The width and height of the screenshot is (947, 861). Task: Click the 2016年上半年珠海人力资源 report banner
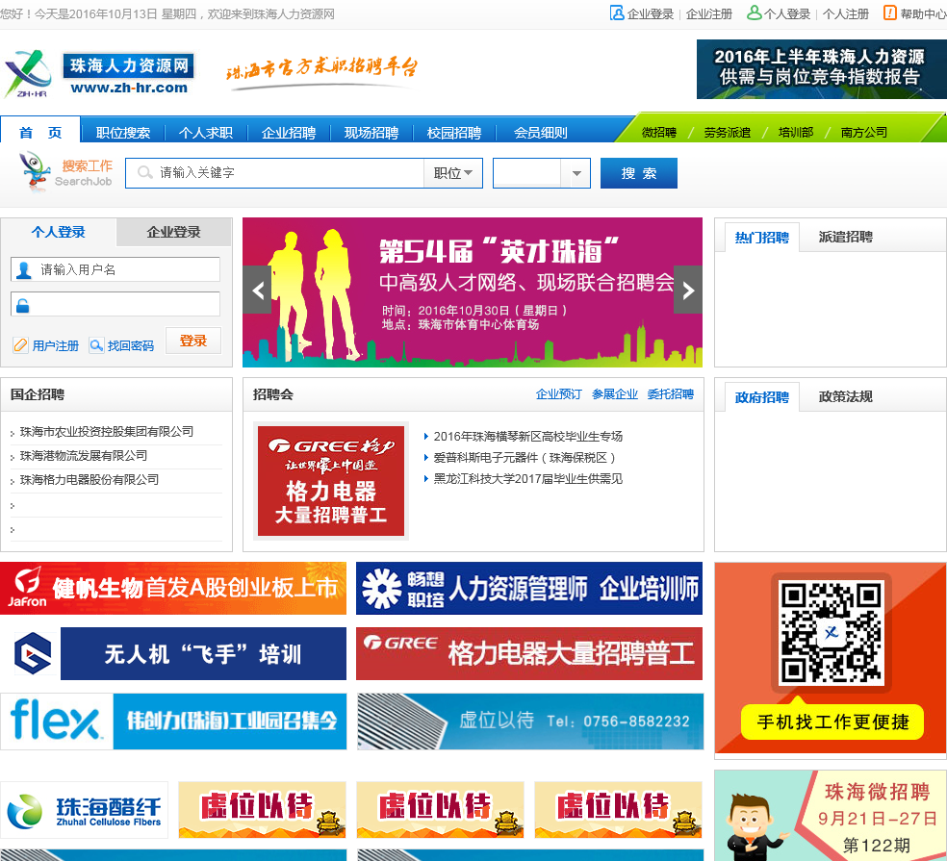click(821, 69)
